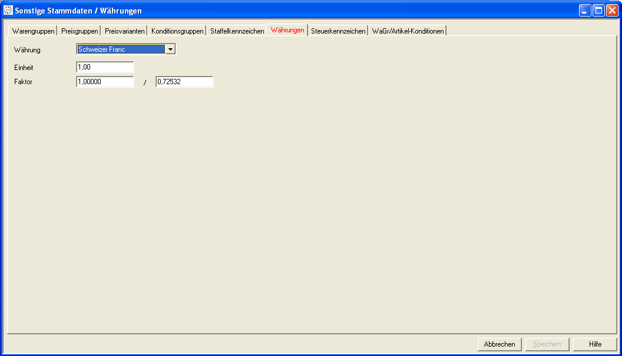Image resolution: width=622 pixels, height=356 pixels.
Task: Click the application icon in the title bar
Action: 8,11
